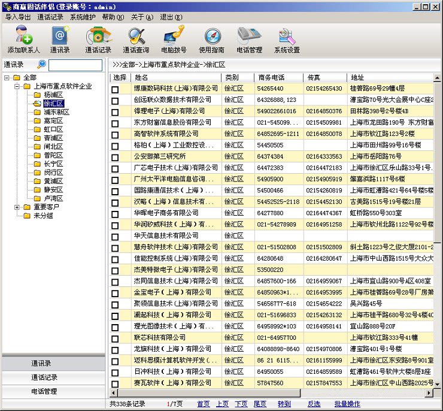Click the folder icon of 未分组
This screenshot has height=411, width=443.
27,216
